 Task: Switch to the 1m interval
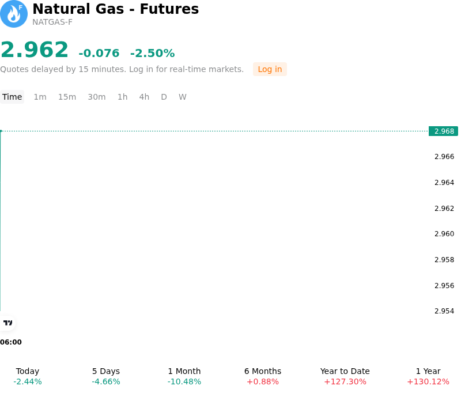click(40, 97)
